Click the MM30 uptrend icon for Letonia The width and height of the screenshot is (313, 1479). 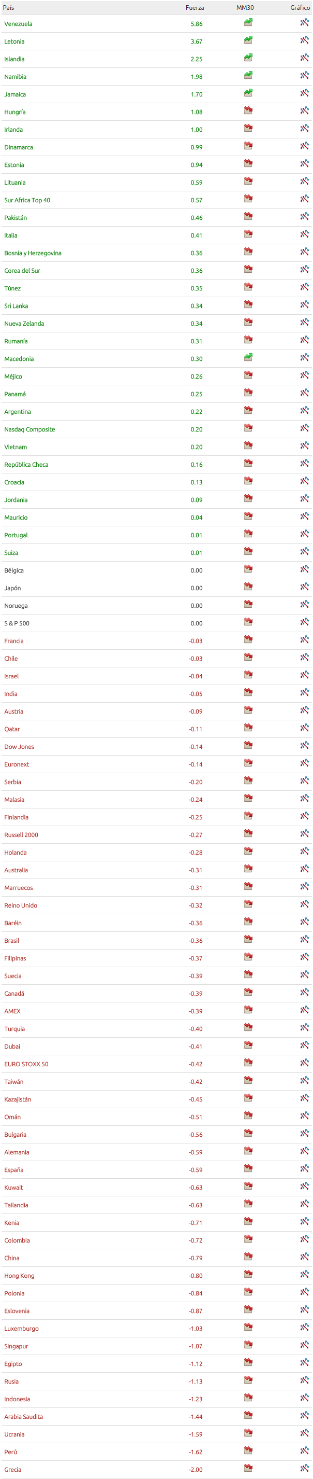point(248,40)
